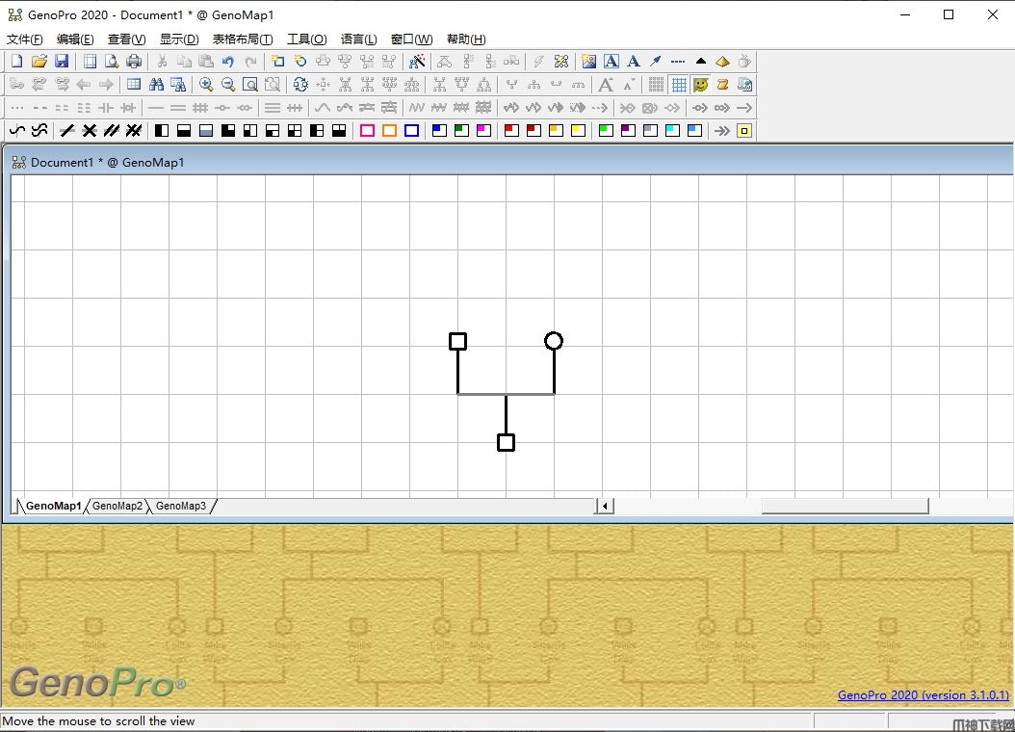Click the horizontal scrollbar thumb
This screenshot has width=1015, height=732.
pyautogui.click(x=845, y=506)
